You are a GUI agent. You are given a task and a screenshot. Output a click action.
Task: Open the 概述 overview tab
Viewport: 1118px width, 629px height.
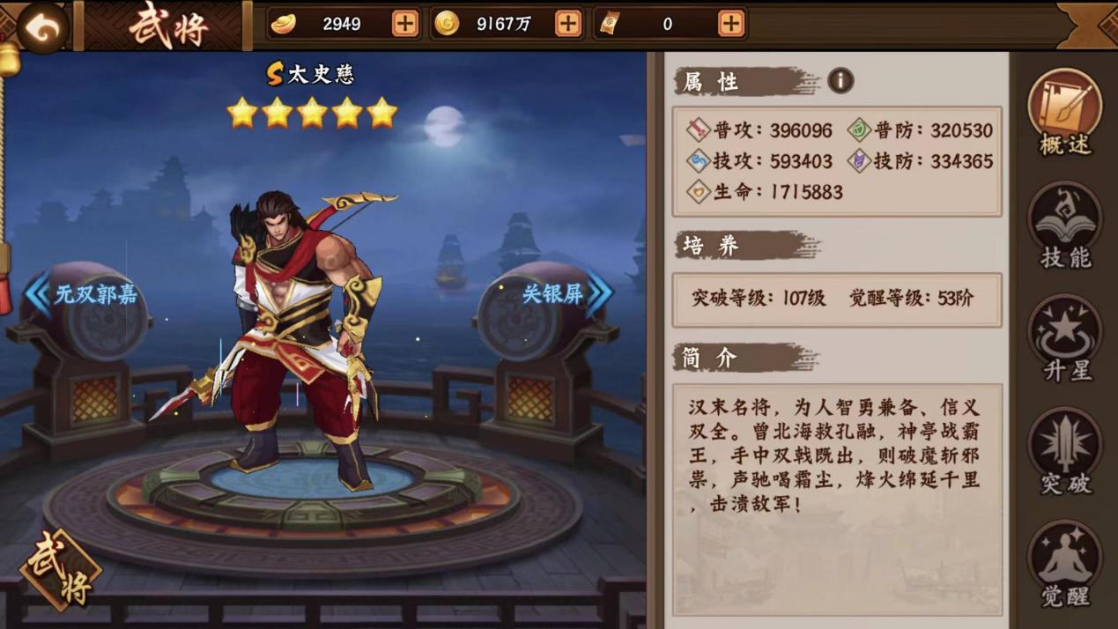click(x=1065, y=114)
